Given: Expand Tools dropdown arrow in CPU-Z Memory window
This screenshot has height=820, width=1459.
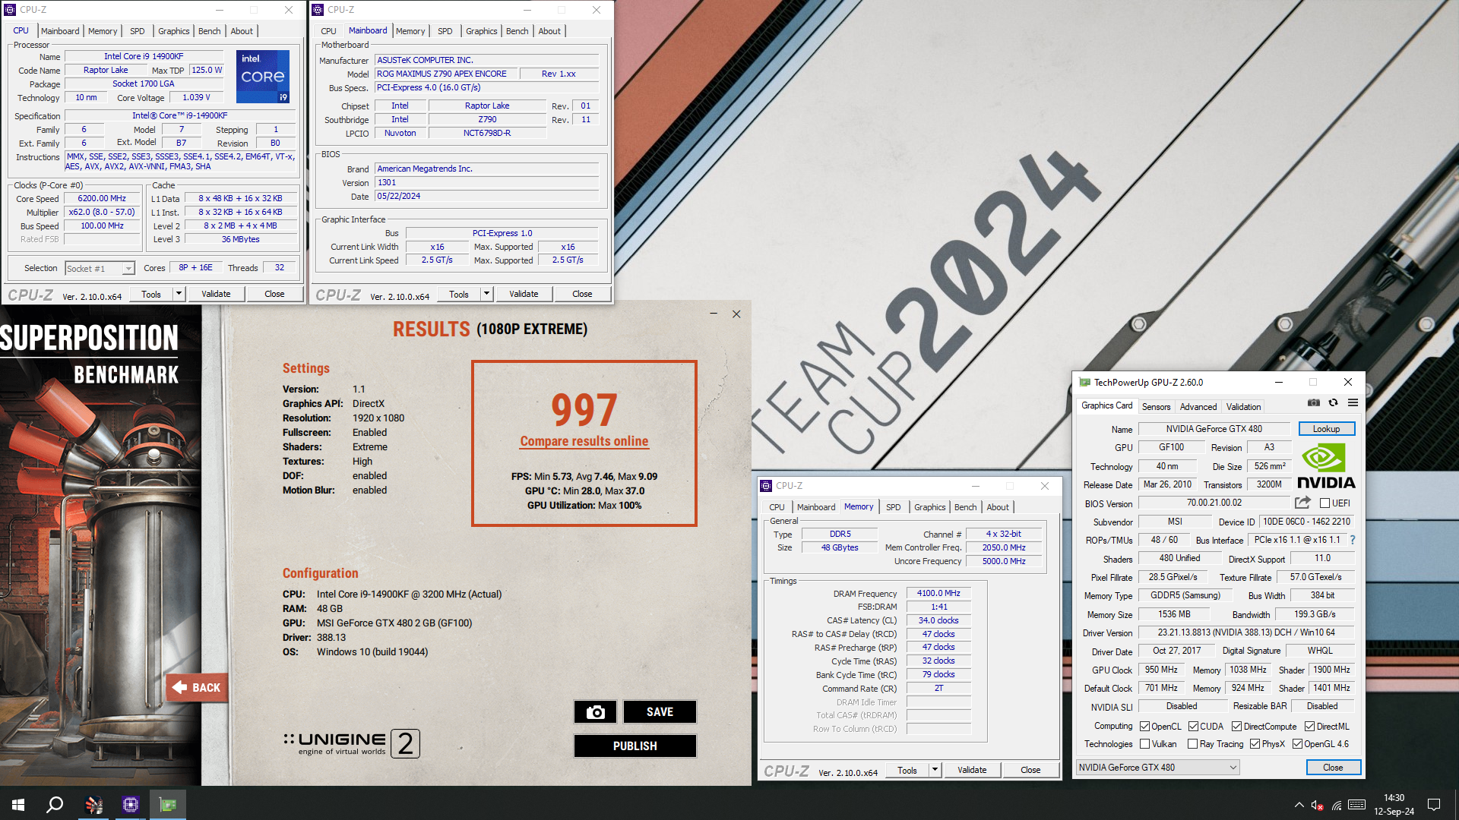Looking at the screenshot, I should (935, 770).
